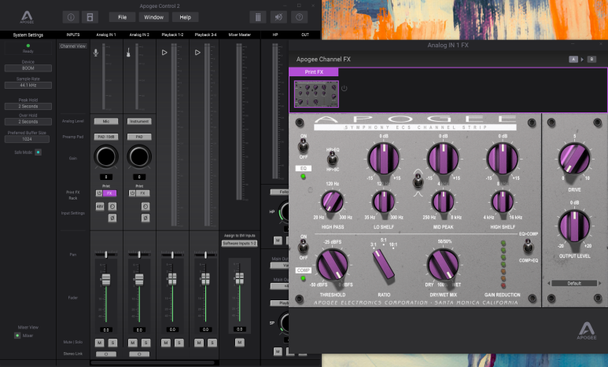Open Analog Level dropdown showing Instrument
The image size is (608, 367).
click(139, 121)
